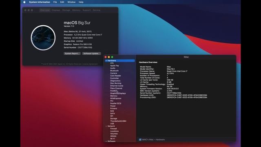Open the Window menu

click(x=71, y=2)
